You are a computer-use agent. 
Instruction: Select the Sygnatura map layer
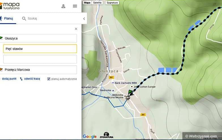(112, 3)
